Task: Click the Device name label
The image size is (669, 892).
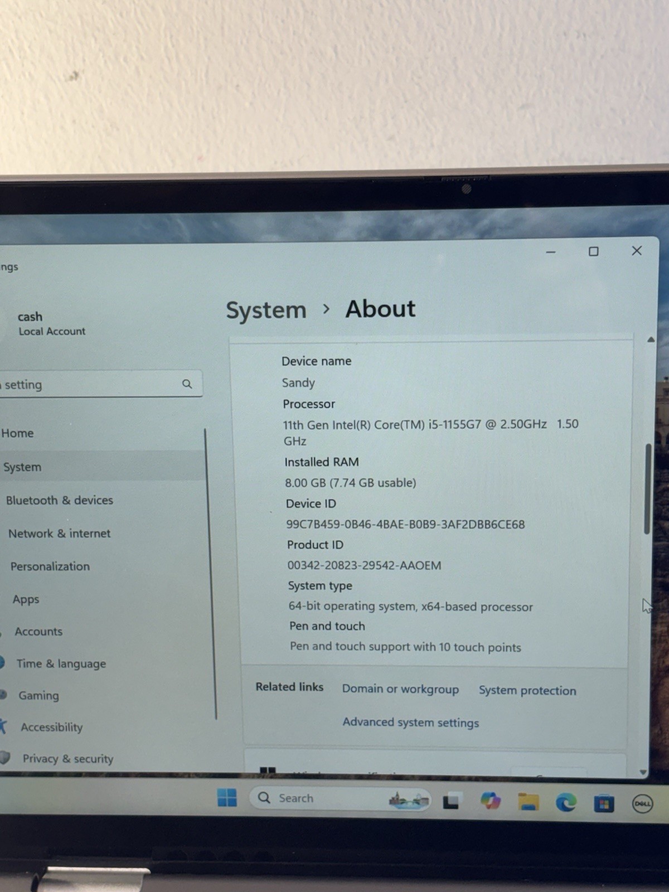Action: [x=316, y=361]
